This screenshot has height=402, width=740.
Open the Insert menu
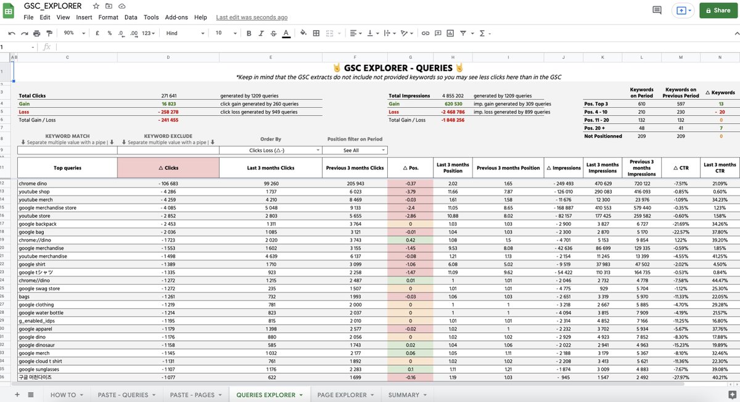(84, 17)
